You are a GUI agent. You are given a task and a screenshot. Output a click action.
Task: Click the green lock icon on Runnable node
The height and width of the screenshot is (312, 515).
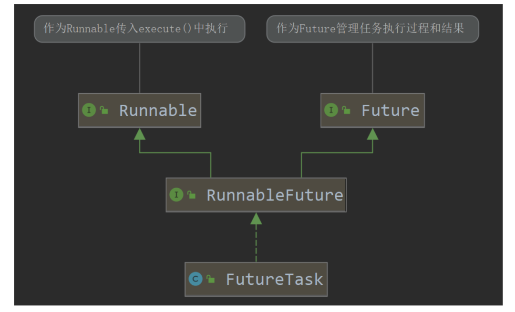(104, 111)
